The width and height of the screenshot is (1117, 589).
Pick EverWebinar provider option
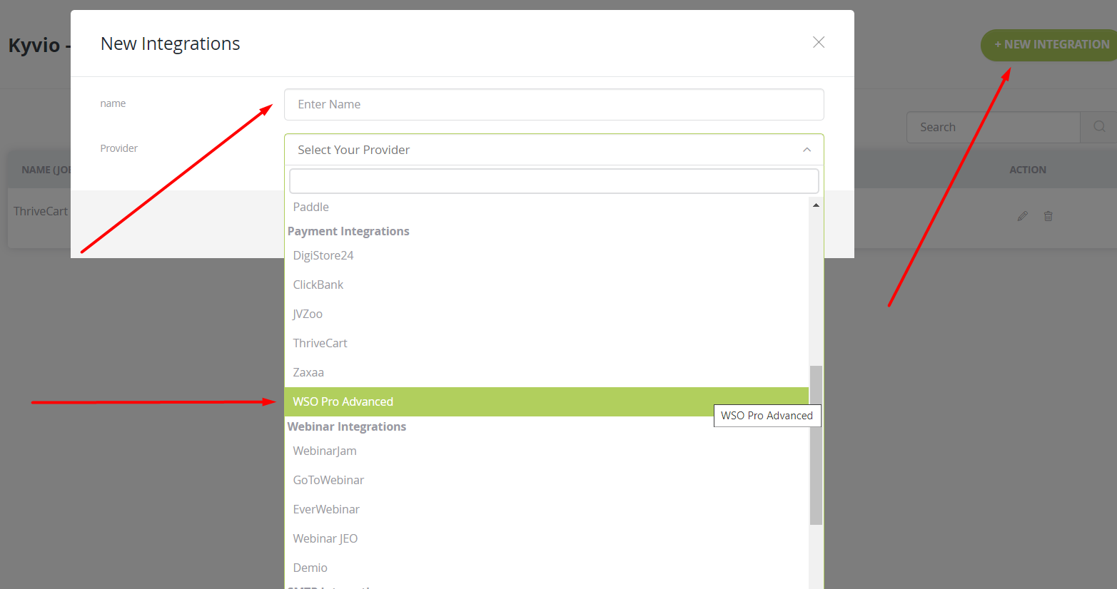[547, 509]
